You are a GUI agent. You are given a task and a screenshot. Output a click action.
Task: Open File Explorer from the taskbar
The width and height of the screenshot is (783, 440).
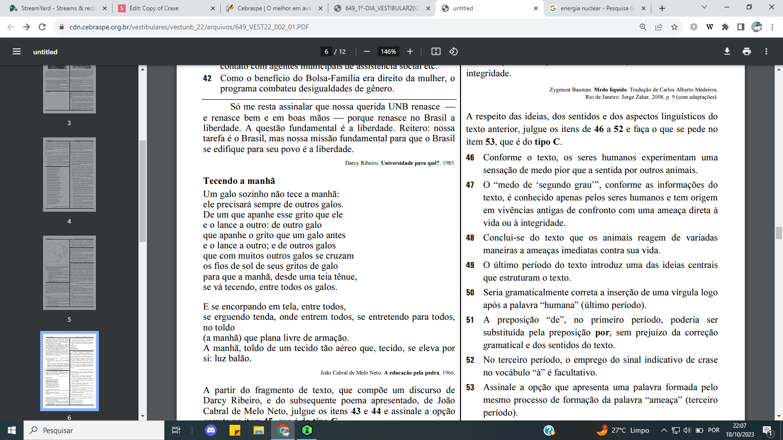[258, 430]
